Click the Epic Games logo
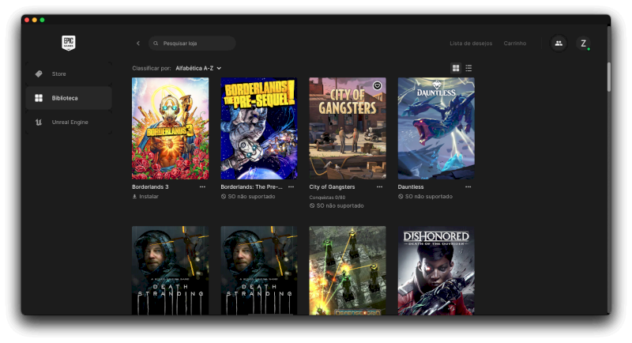The height and width of the screenshot is (343, 632). coord(69,43)
